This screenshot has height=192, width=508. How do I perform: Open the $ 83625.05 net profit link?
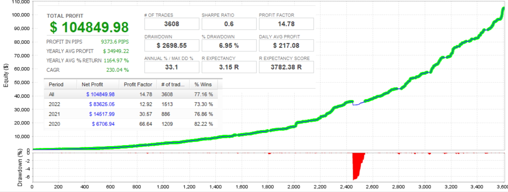(x=102, y=104)
